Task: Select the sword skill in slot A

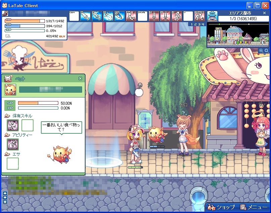Action: (86, 16)
